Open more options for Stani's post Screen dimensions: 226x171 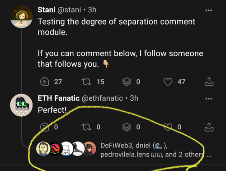click(x=209, y=10)
